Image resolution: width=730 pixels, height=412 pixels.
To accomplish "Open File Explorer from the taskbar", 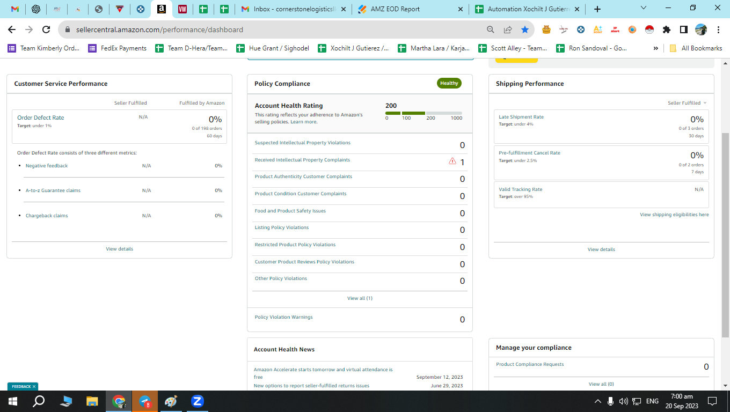I will pos(92,401).
